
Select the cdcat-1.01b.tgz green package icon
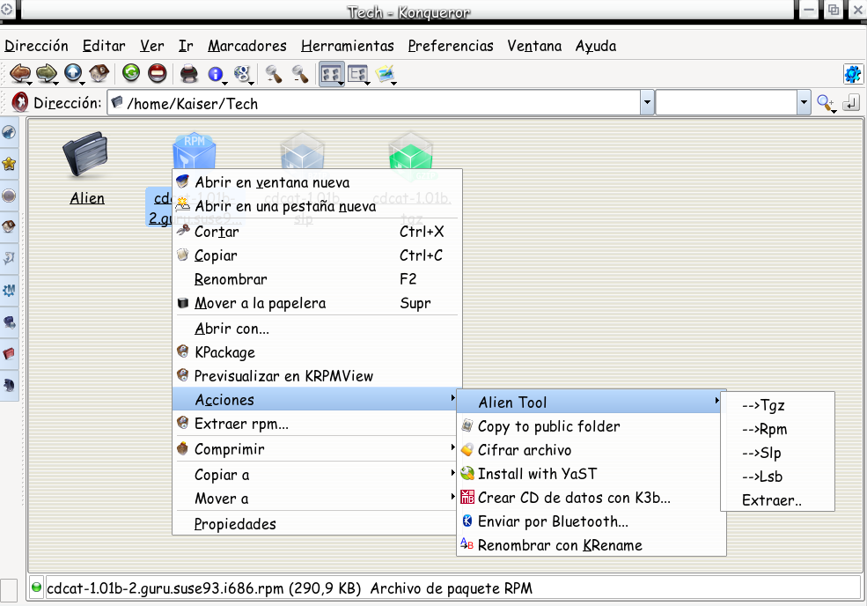click(x=411, y=151)
